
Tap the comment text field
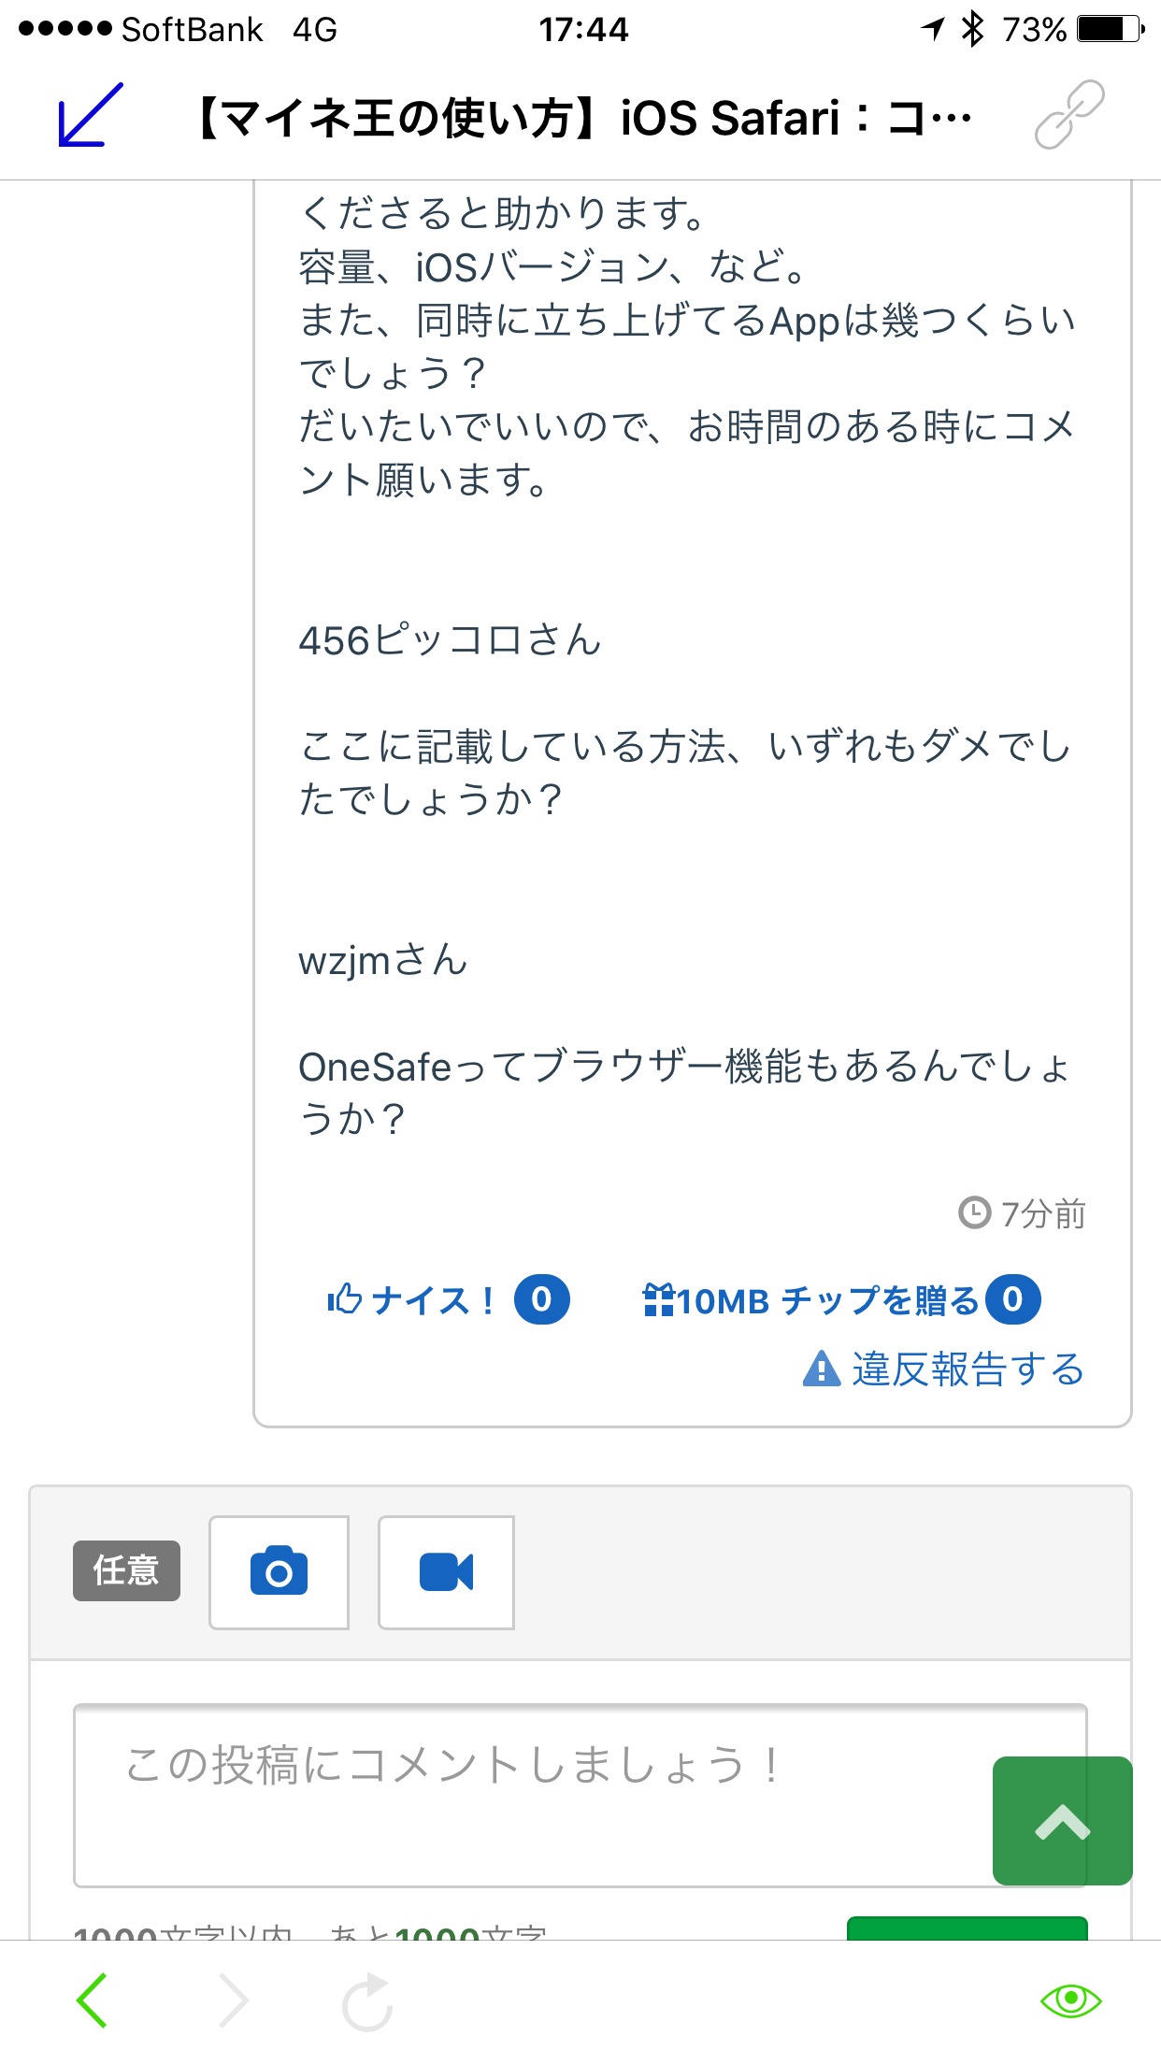coord(533,1795)
